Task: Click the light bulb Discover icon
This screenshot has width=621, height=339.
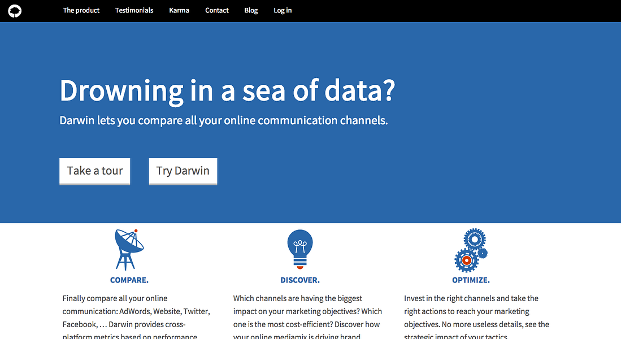Action: click(300, 250)
